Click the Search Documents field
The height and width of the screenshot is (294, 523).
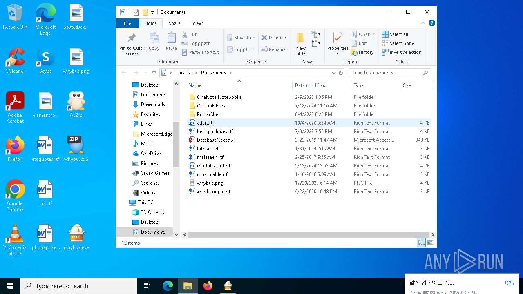[390, 73]
